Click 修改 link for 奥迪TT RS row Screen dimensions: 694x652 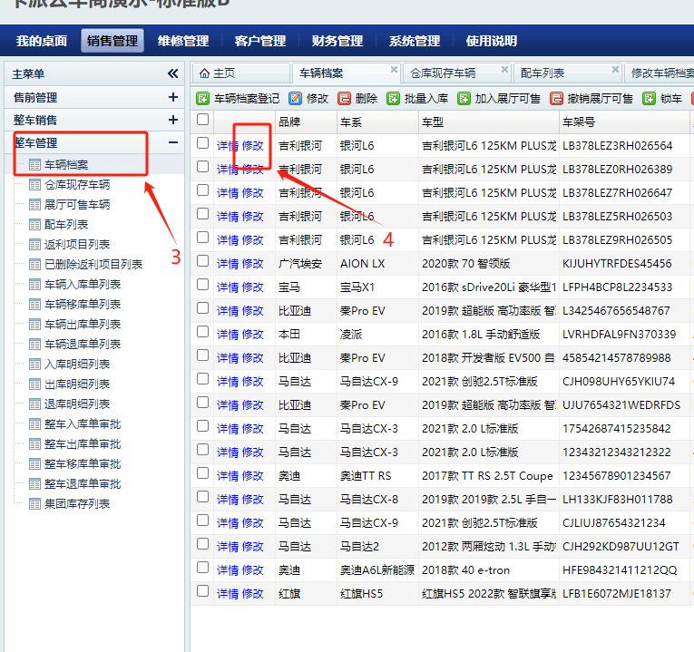pyautogui.click(x=252, y=475)
